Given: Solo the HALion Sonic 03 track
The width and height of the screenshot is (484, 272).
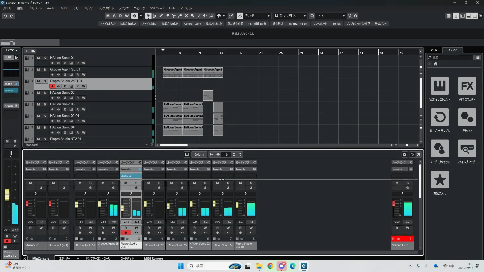Looking at the screenshot, I should pyautogui.click(x=45, y=104).
